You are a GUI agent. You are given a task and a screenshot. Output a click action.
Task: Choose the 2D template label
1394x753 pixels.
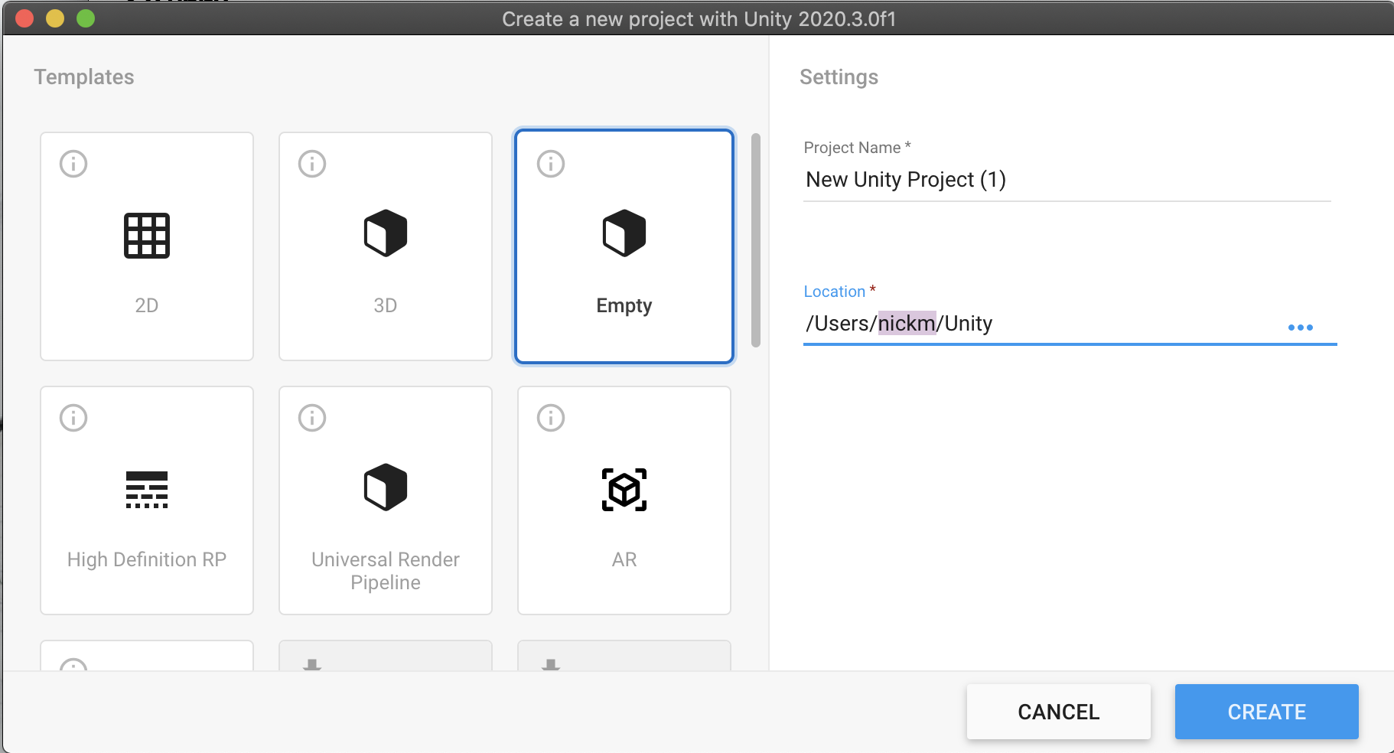147,305
